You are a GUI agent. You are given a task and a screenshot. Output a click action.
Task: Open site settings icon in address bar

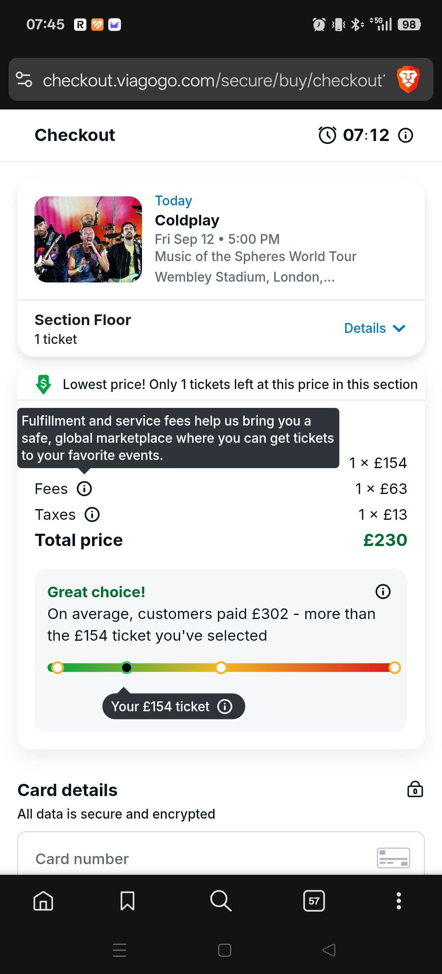(x=24, y=79)
